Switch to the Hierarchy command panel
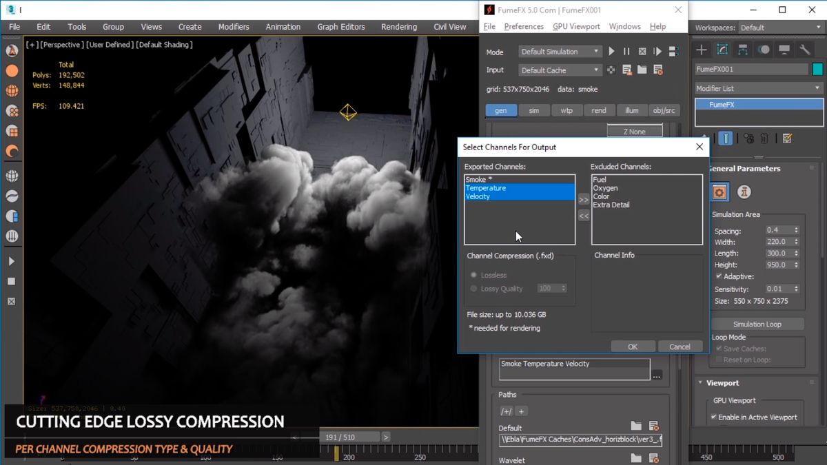The height and width of the screenshot is (465, 827). pos(743,50)
